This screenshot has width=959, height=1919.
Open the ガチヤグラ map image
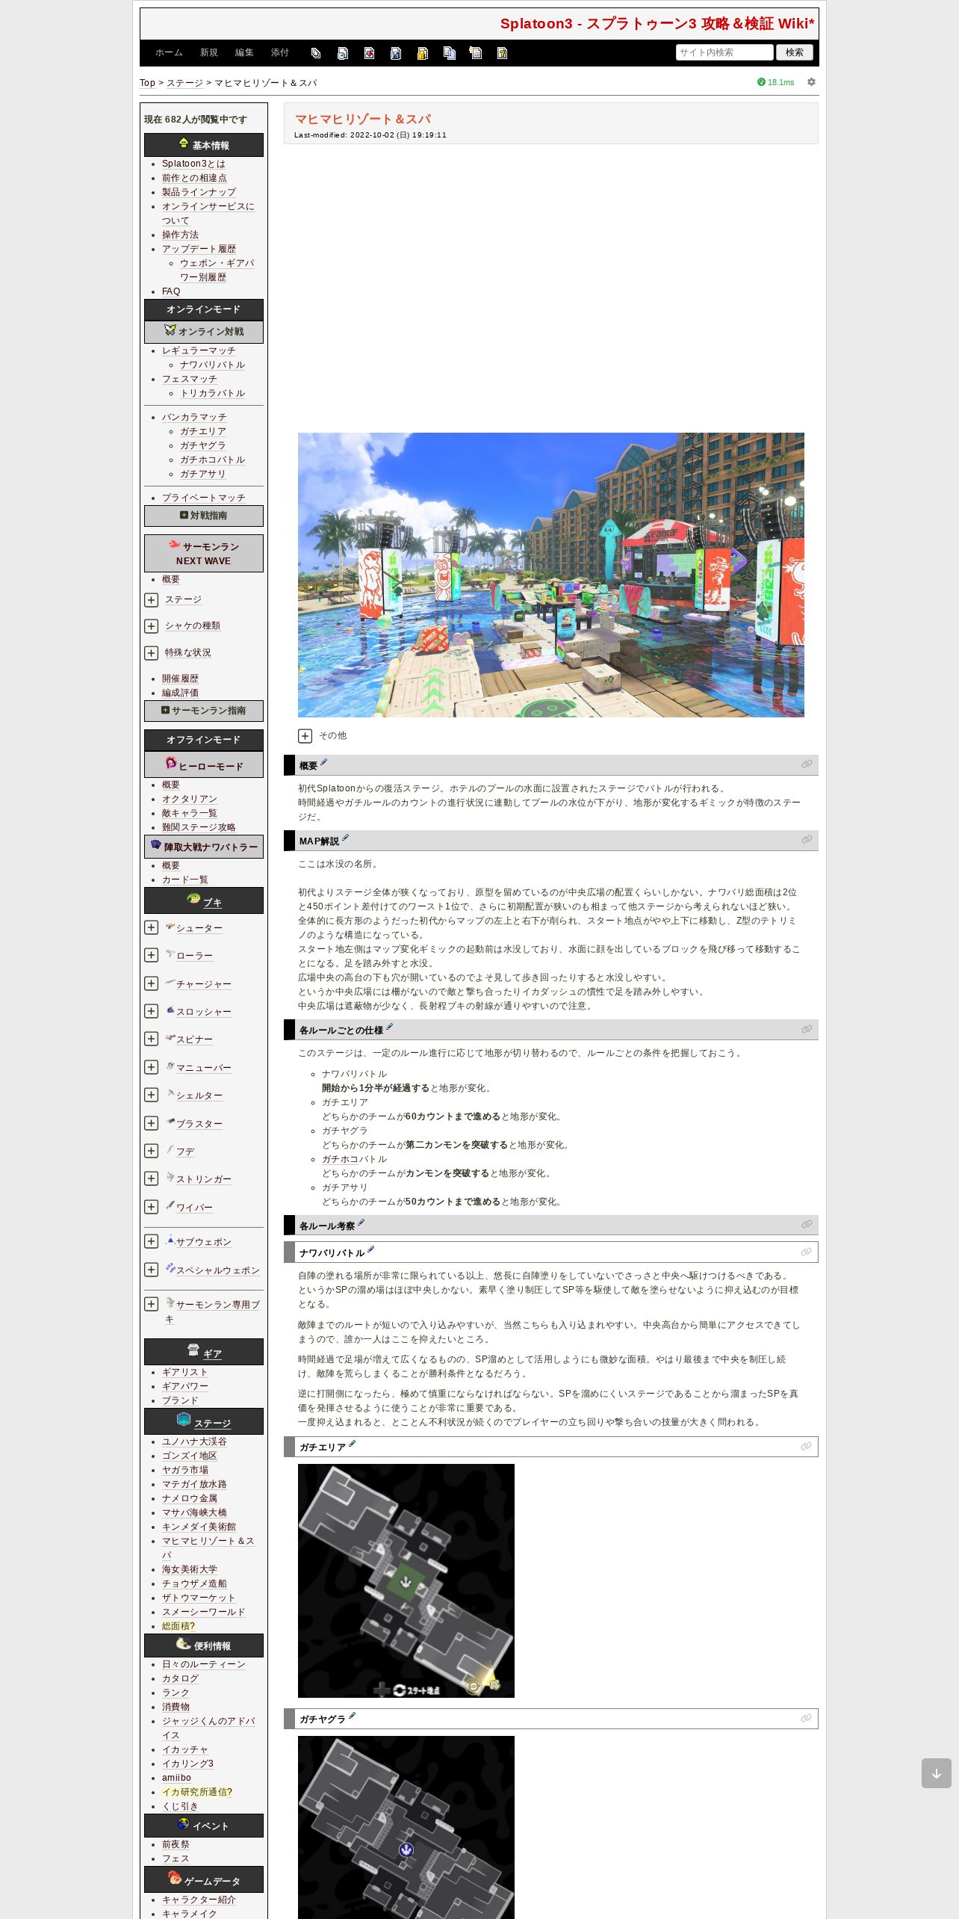coord(406,1827)
